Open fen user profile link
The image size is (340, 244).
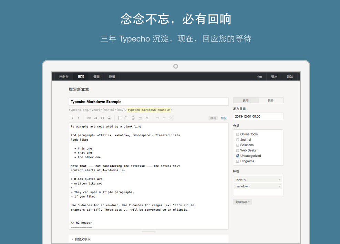[x=259, y=77]
